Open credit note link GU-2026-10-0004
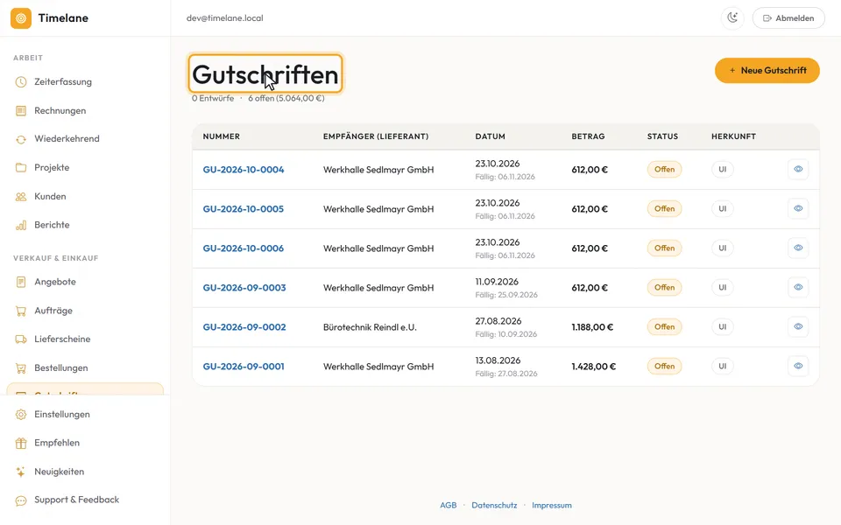 [244, 169]
